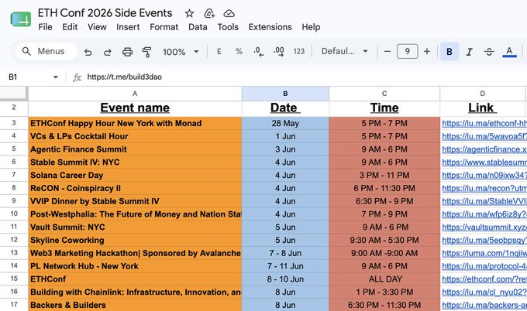Decrease decimal places
Viewport: 527px width, 311px height.
258,51
